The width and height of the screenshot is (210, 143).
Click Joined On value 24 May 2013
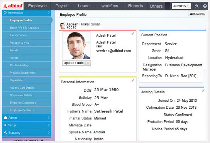coord(187,101)
